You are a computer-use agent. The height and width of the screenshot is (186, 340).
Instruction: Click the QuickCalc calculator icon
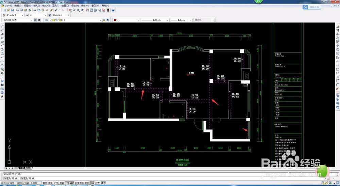108,10
